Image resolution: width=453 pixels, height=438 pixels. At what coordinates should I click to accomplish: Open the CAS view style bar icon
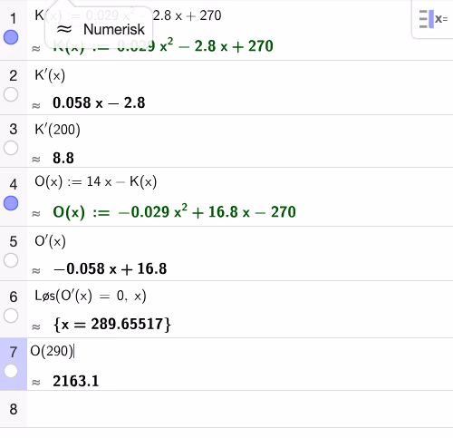click(x=433, y=19)
